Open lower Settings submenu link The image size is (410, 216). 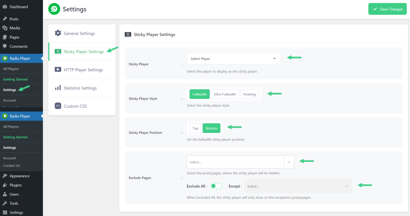coord(10,148)
